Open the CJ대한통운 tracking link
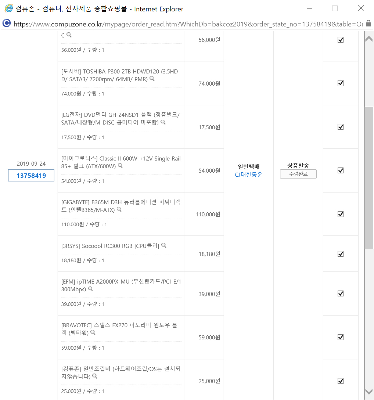374x400 pixels. [x=248, y=174]
